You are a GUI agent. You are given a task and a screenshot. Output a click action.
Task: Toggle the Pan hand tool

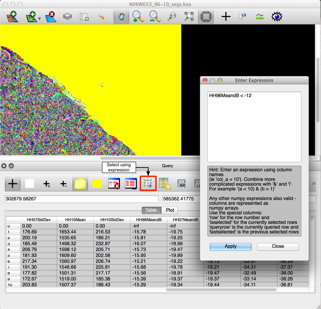click(x=121, y=16)
